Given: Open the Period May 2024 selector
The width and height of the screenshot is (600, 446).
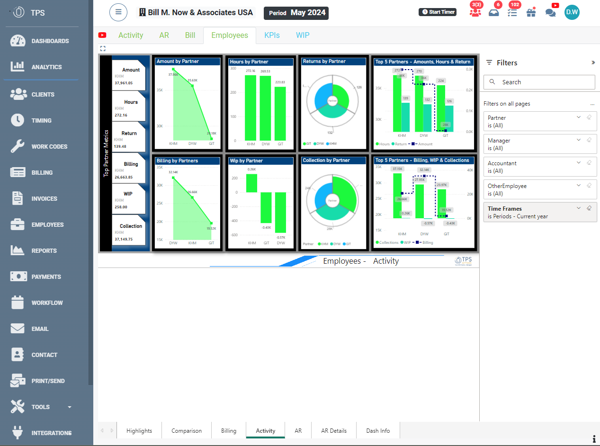Looking at the screenshot, I should tap(296, 13).
